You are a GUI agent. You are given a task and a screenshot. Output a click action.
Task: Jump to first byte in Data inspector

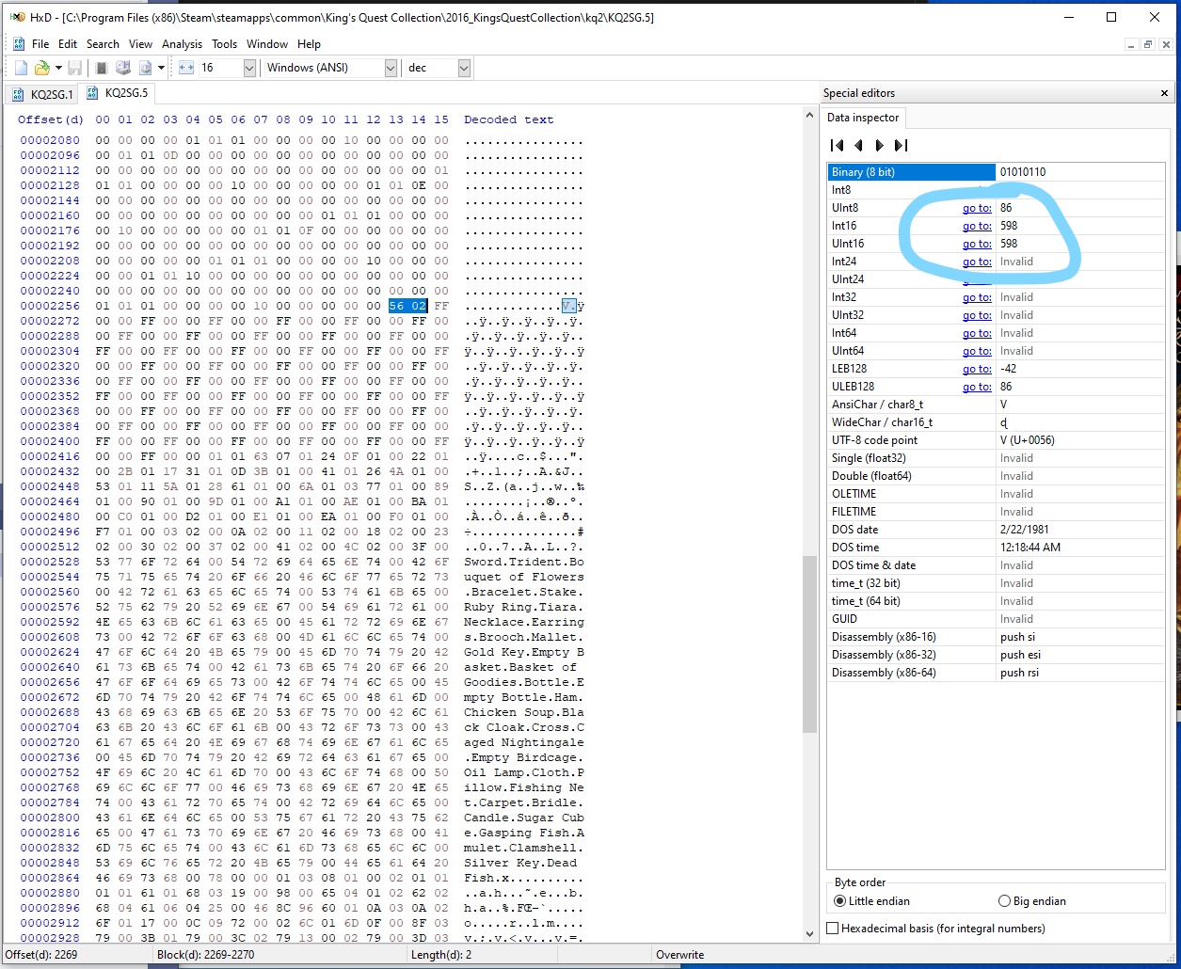[x=836, y=145]
